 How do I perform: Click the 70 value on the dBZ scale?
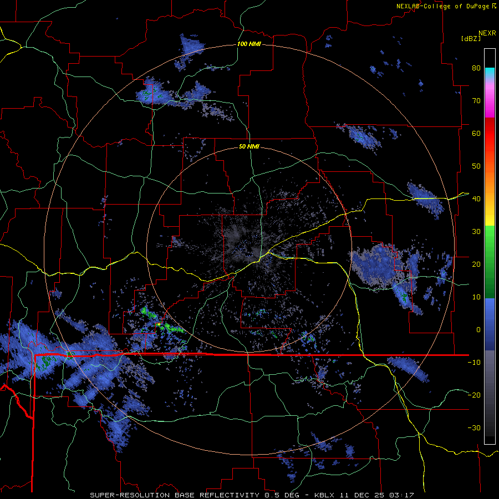click(476, 100)
